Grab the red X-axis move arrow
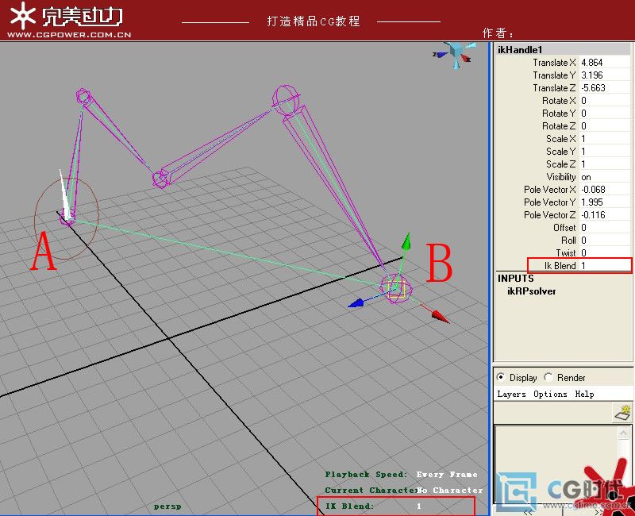 click(441, 316)
